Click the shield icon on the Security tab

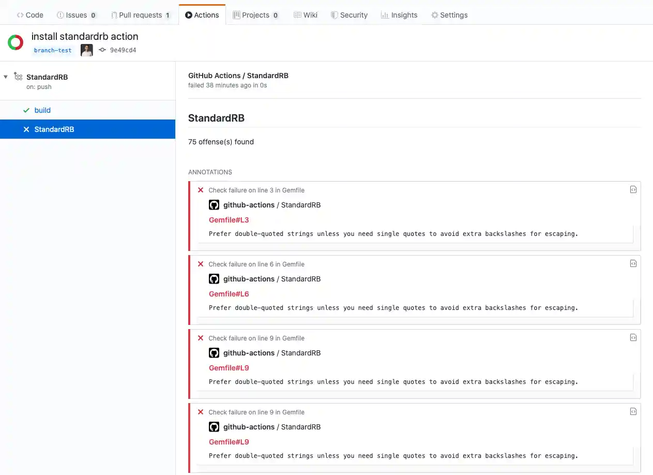333,15
